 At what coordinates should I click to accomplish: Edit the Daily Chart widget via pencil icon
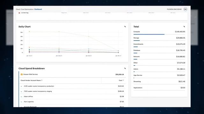click(125, 27)
